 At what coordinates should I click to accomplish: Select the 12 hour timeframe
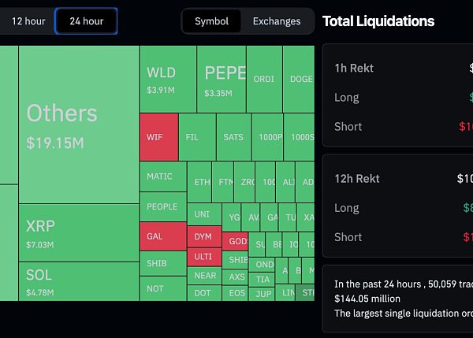click(x=28, y=21)
